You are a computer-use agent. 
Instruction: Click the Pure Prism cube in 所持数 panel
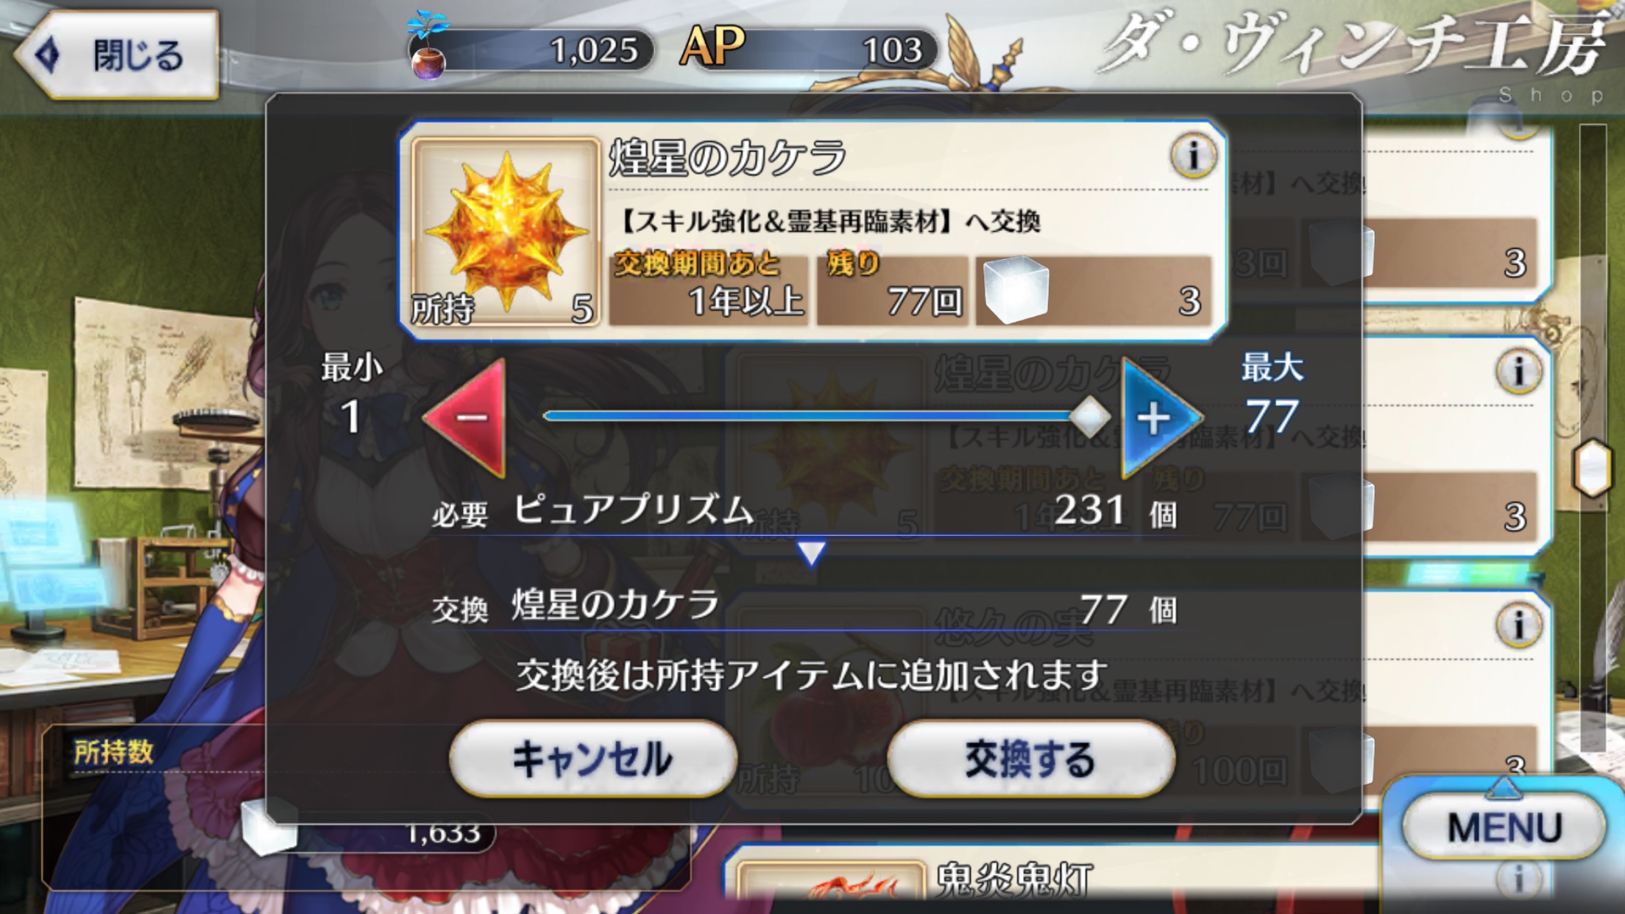(269, 828)
